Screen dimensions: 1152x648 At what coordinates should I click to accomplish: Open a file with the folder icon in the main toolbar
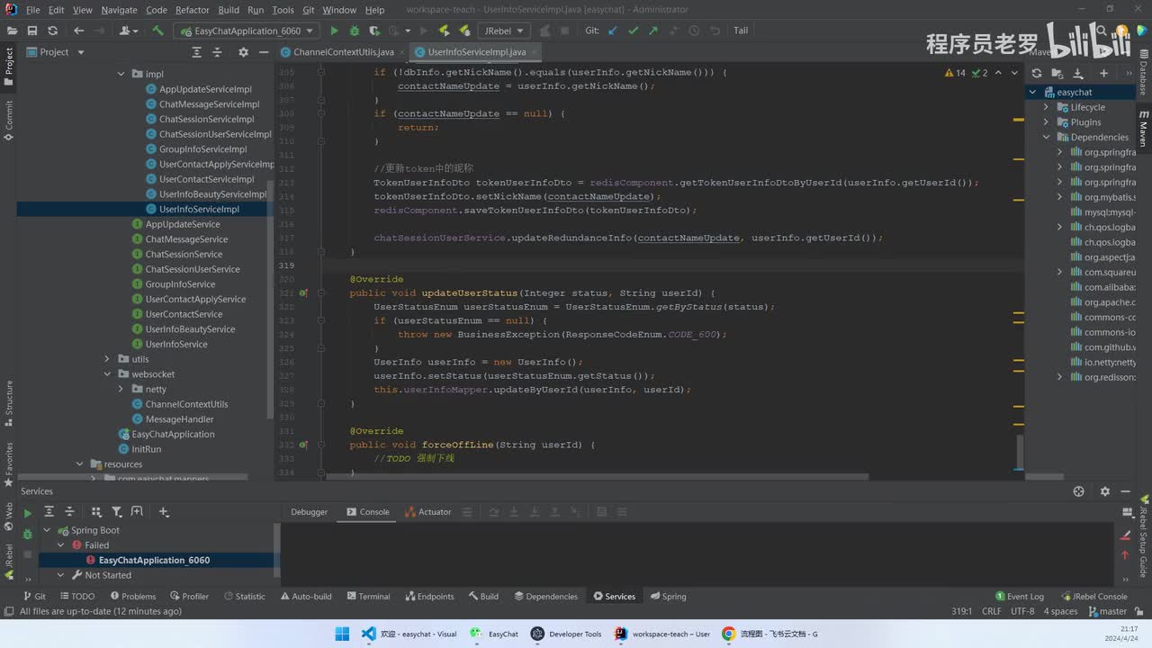(12, 31)
